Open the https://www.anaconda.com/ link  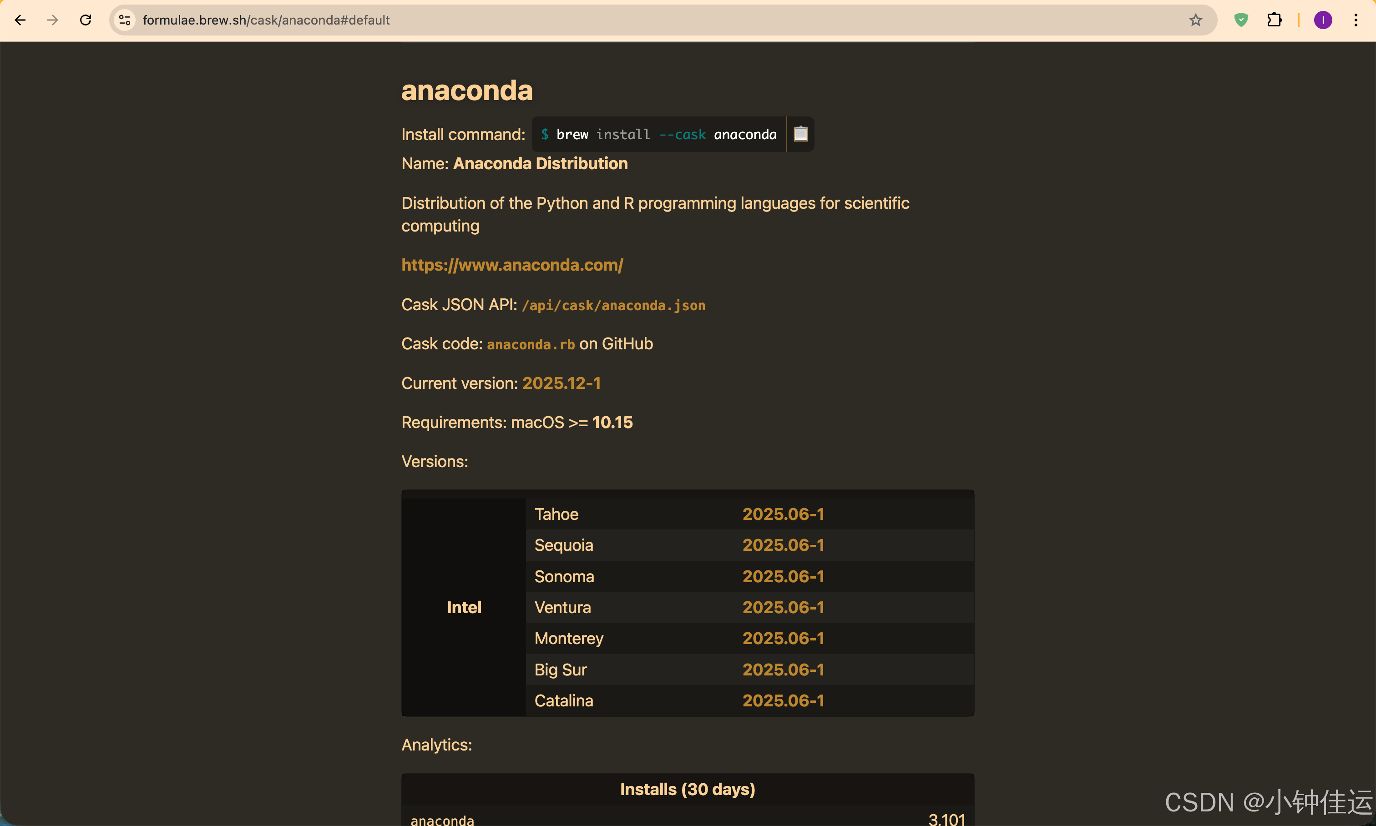512,265
